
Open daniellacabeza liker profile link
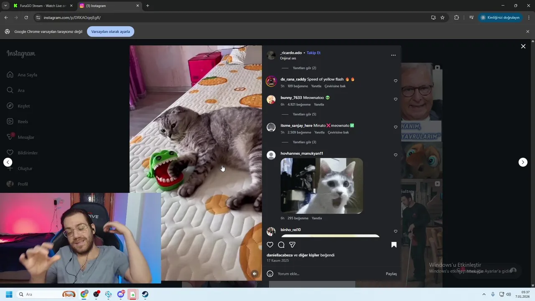click(280, 255)
